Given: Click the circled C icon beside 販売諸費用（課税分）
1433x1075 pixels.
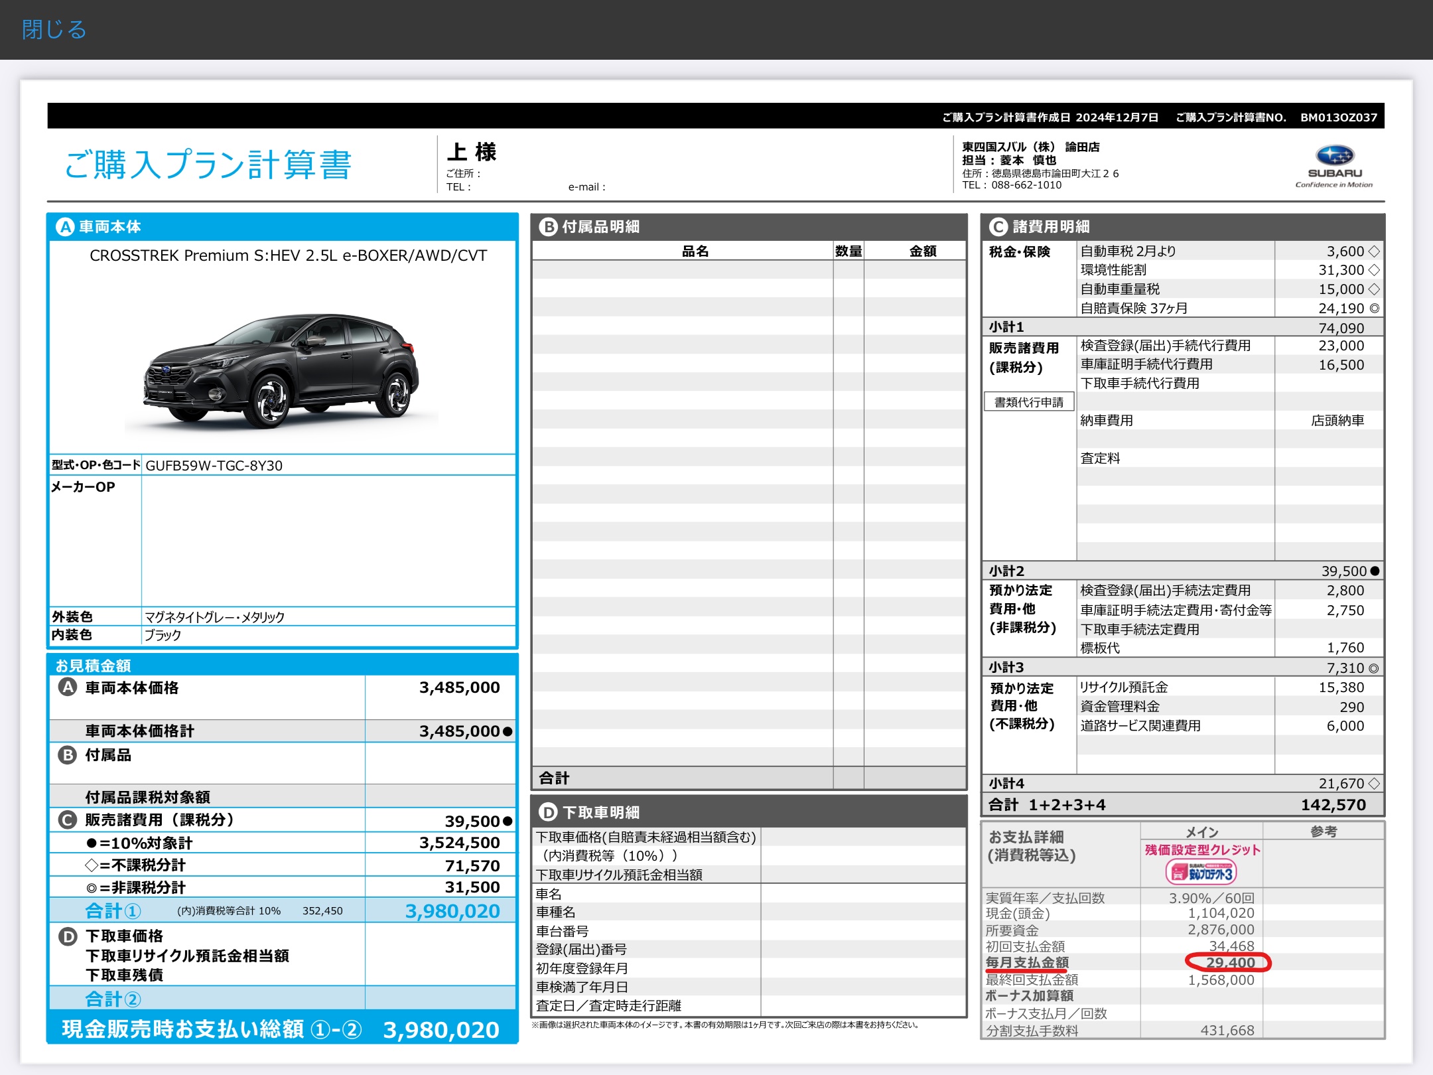Looking at the screenshot, I should coord(68,820).
